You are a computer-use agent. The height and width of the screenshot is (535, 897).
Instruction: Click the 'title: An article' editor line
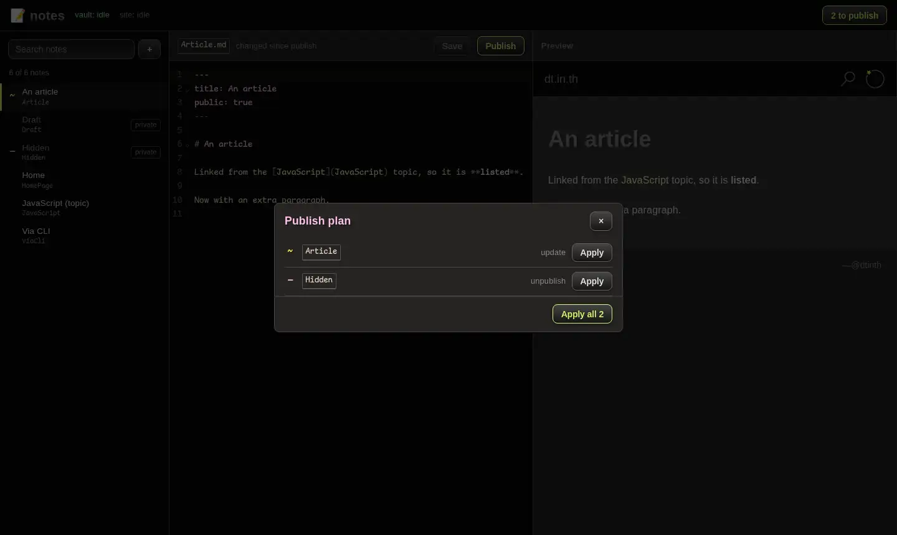[x=235, y=89]
